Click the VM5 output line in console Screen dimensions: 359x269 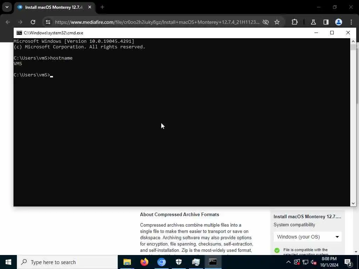tap(18, 64)
